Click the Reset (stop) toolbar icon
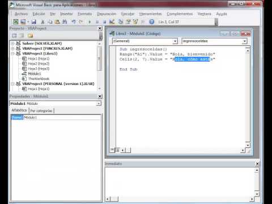Image resolution: width=272 pixels, height=204 pixels. click(x=104, y=22)
